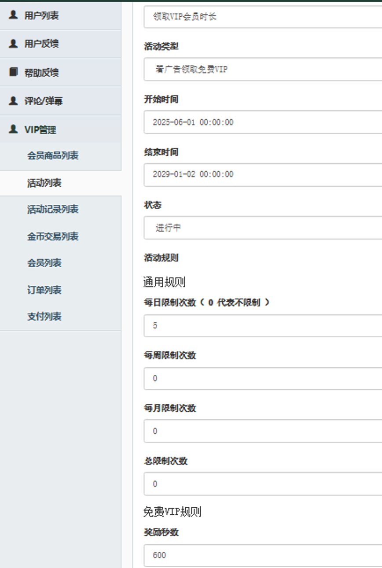This screenshot has width=382, height=568.
Task: Open the 活动类型 dropdown
Action: pos(263,70)
